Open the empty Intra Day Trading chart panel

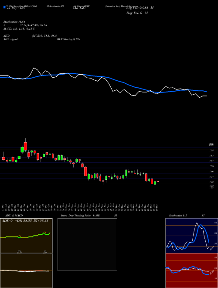pos(87,244)
